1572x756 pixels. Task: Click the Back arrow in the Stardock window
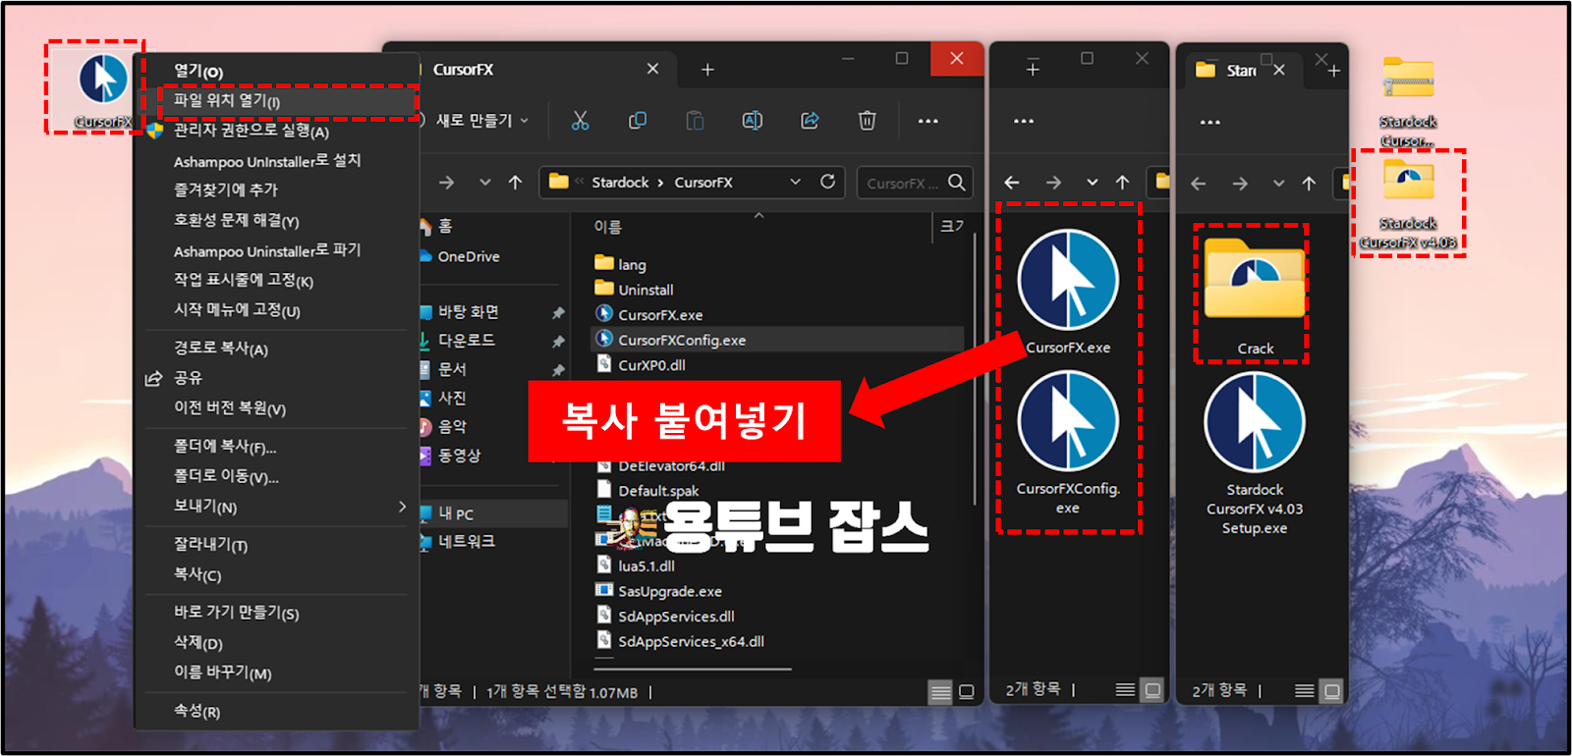(x=1199, y=184)
